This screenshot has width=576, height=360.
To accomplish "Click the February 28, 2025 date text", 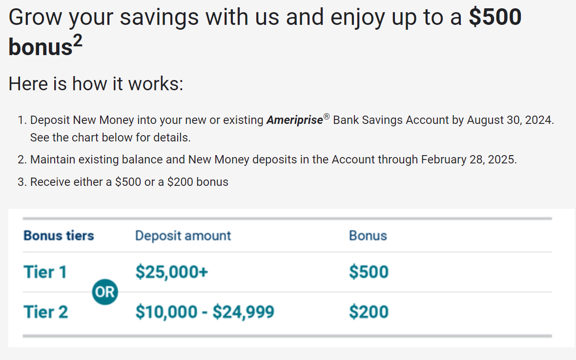I will coord(469,160).
